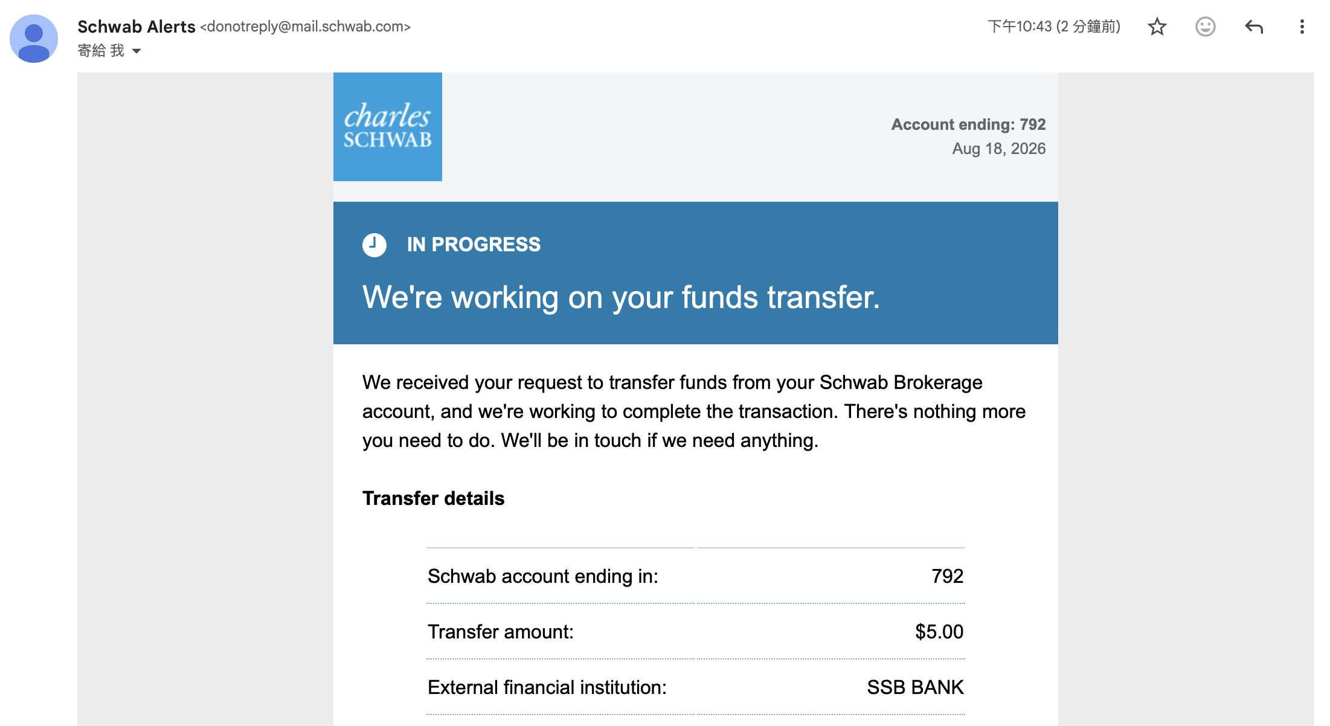Click the sender profile avatar

click(34, 39)
